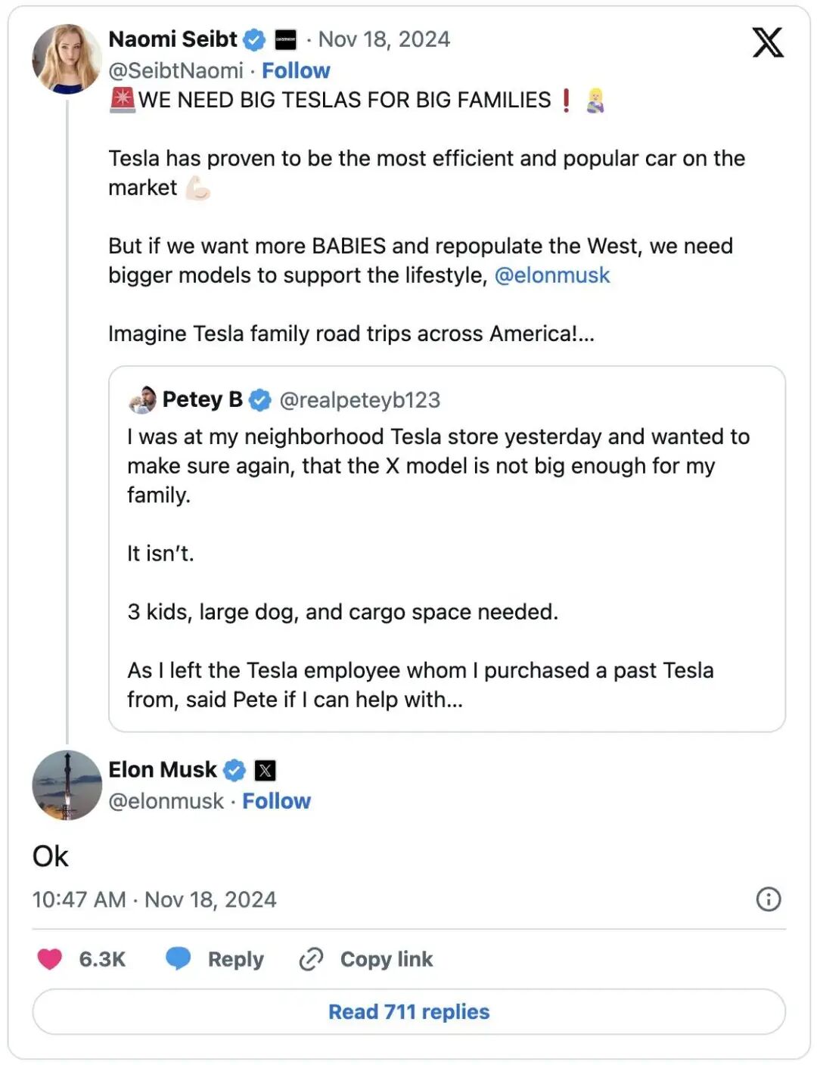
Task: Open Elon Musk's rocket avatar
Action: 67,785
